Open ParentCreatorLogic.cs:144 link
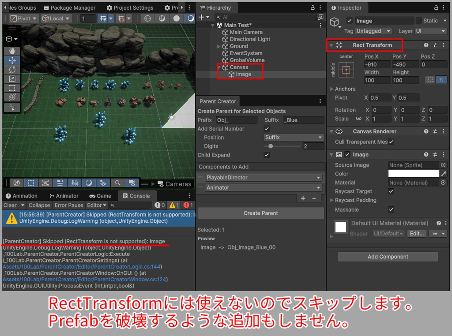This screenshot has height=336, width=452. (x=81, y=267)
